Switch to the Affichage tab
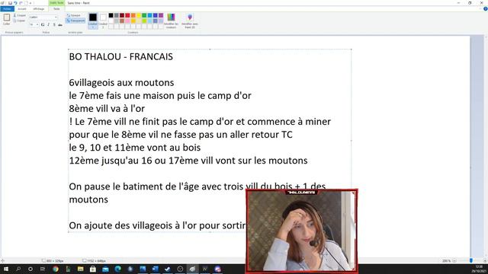This screenshot has height=274, width=488. 39,9
